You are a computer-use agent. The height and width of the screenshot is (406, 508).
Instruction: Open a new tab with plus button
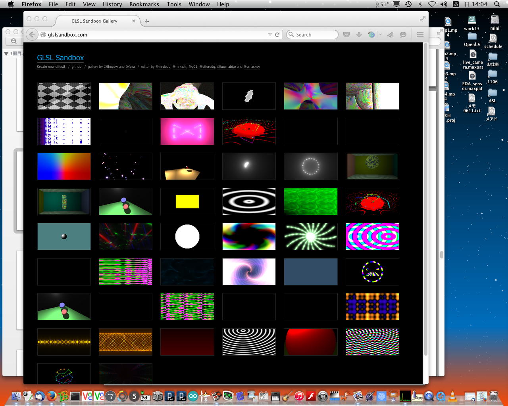pos(147,21)
